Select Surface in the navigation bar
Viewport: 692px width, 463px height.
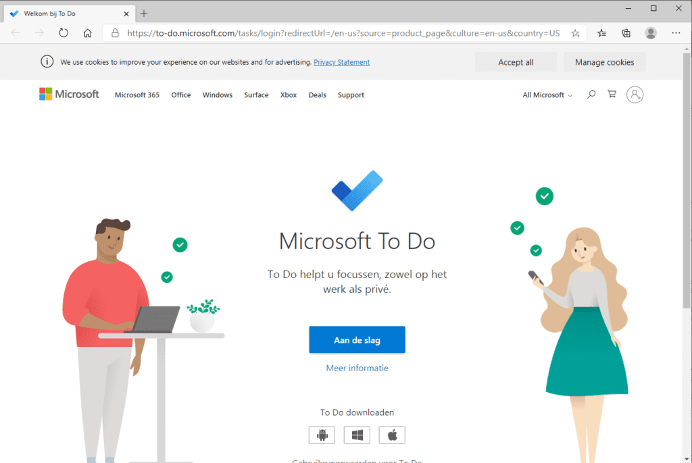[x=256, y=94]
